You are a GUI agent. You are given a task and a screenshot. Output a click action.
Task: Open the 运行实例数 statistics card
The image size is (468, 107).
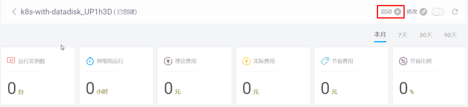(x=38, y=76)
